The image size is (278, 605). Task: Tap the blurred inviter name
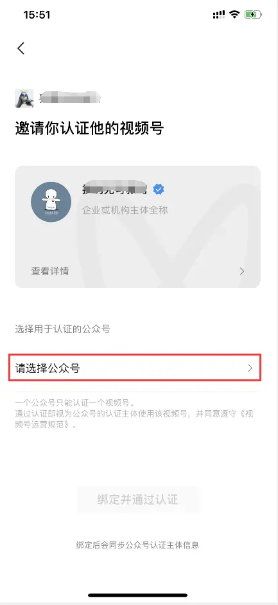coord(71,98)
